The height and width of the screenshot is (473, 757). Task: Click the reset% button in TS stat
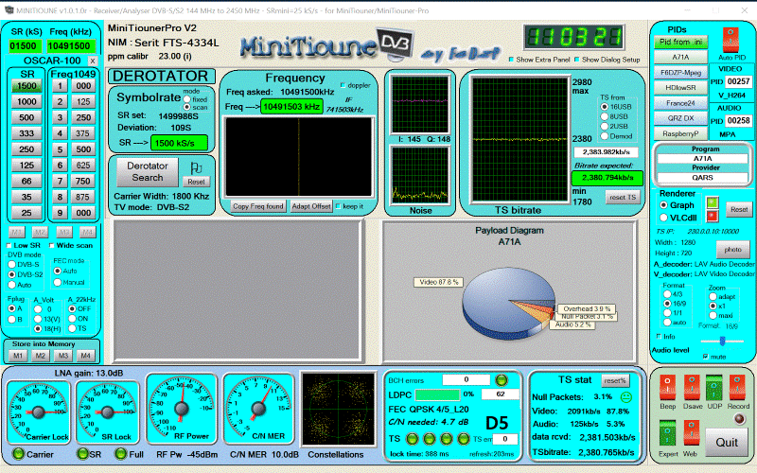coord(614,380)
